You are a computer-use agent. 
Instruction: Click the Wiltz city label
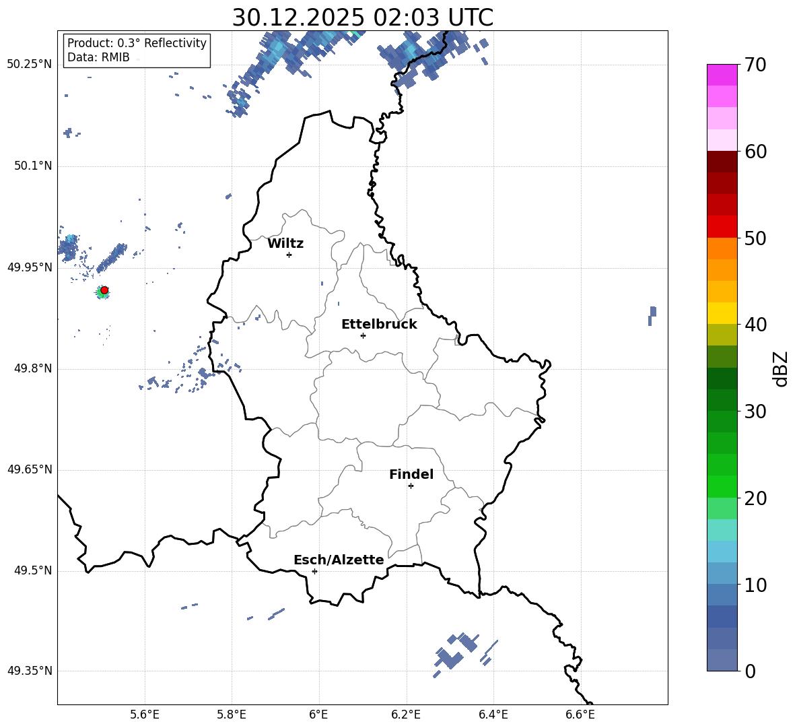coord(285,244)
